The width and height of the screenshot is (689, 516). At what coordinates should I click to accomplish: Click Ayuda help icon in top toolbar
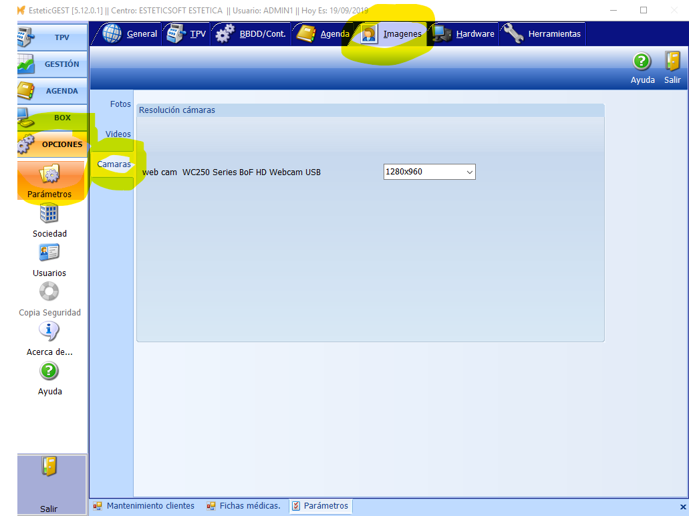click(x=642, y=62)
